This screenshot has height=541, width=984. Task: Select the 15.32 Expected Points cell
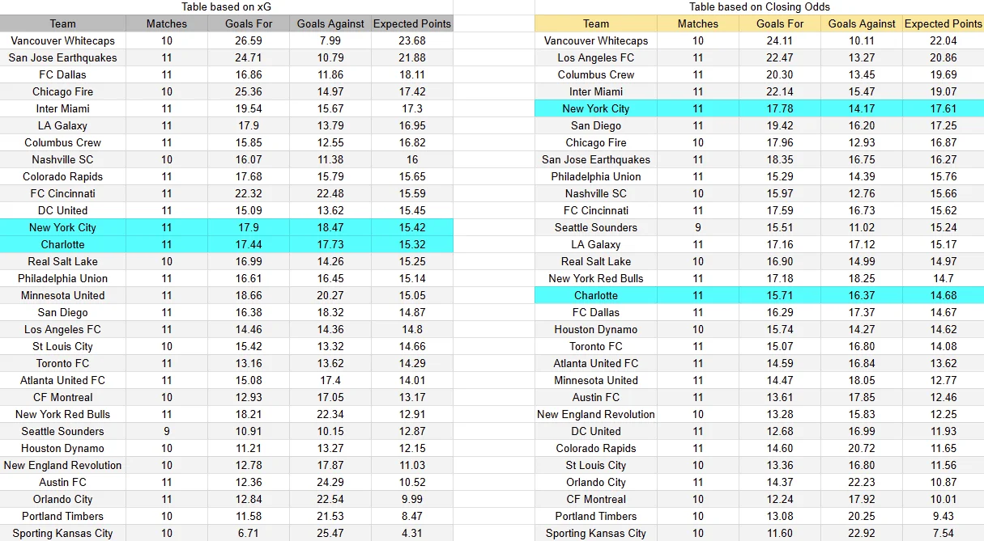pyautogui.click(x=412, y=244)
